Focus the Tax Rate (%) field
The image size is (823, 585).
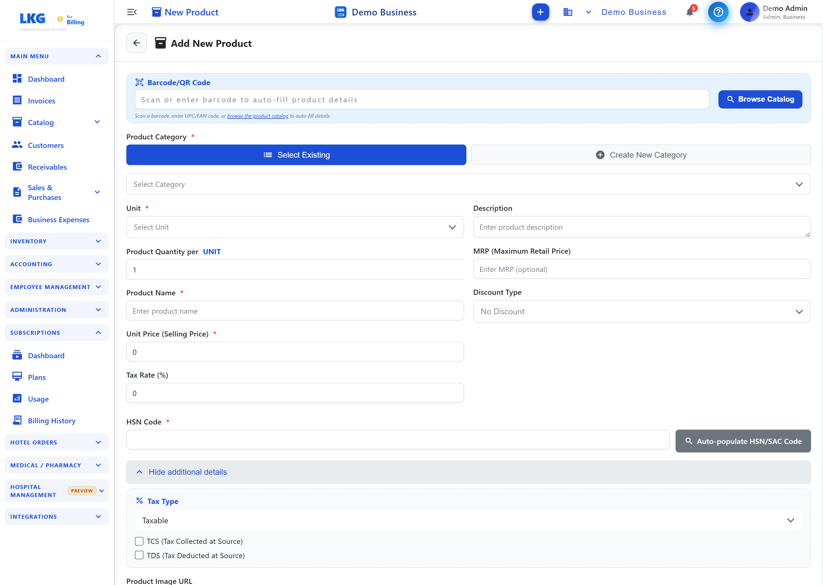295,393
